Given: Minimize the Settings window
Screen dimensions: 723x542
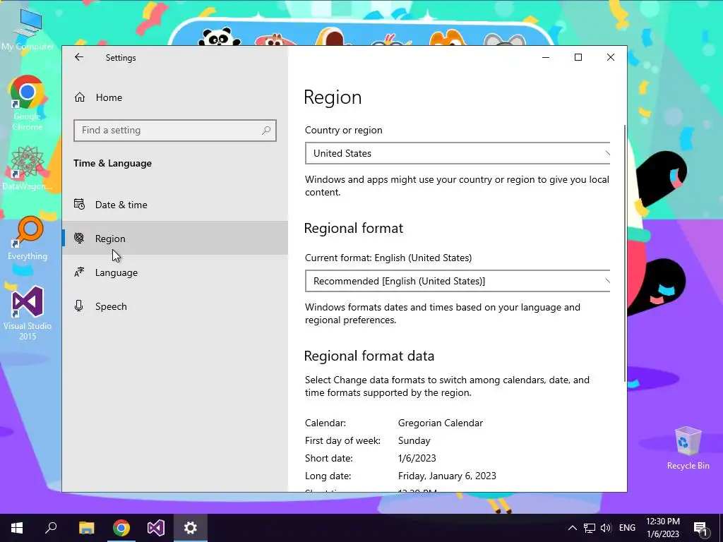Looking at the screenshot, I should pyautogui.click(x=546, y=57).
